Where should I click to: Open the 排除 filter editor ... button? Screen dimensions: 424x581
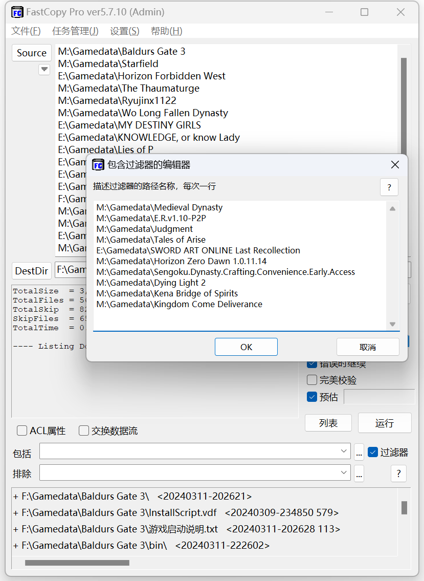[359, 474]
